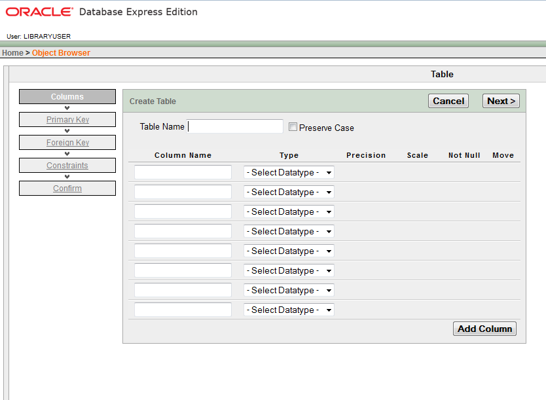Select the Columns step in the sidebar
The height and width of the screenshot is (400, 546).
point(67,96)
